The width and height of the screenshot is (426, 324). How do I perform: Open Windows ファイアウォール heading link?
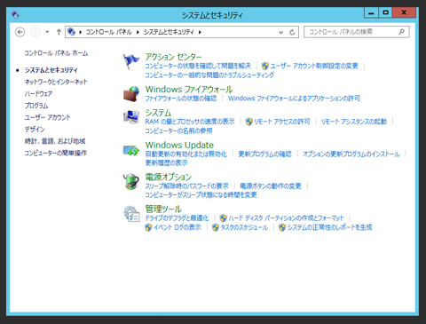(x=189, y=89)
